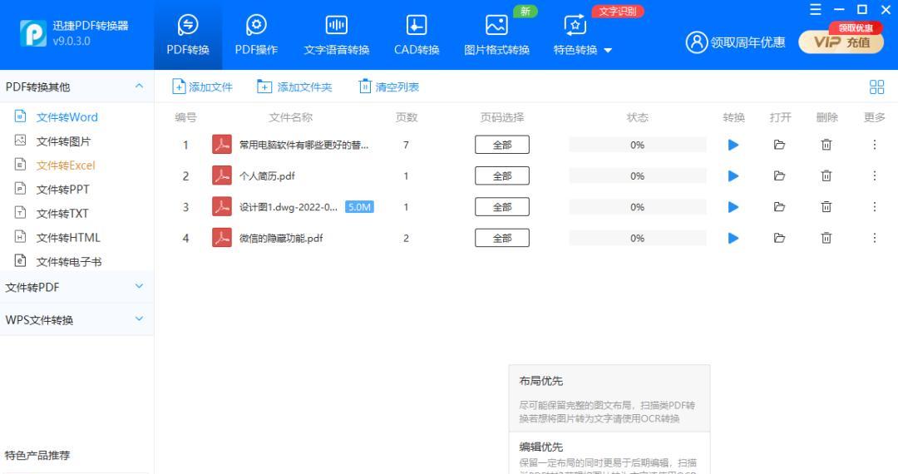Click 领取周年优惠 link
Screen dimensions: 898x474
click(748, 42)
